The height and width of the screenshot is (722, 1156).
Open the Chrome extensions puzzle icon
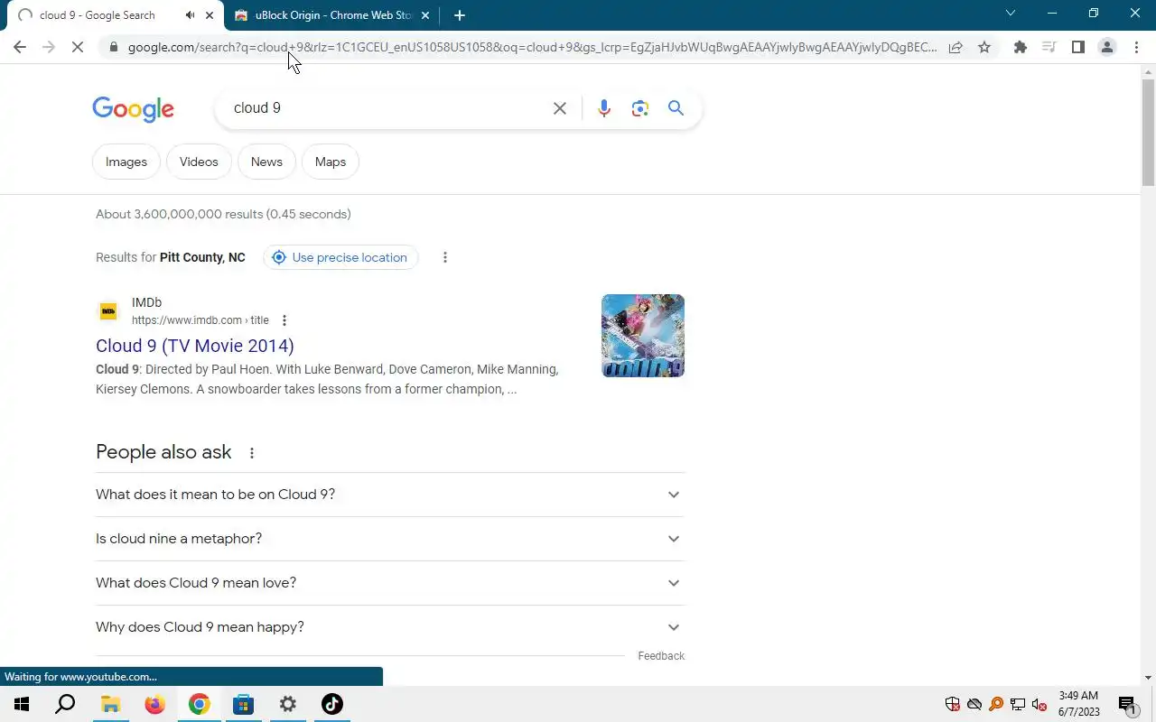pos(1021,47)
